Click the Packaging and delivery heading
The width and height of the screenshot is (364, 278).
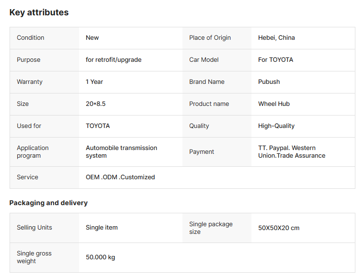48,203
